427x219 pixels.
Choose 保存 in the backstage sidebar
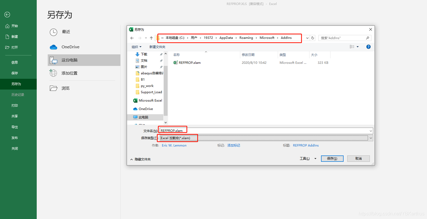[x=15, y=73]
